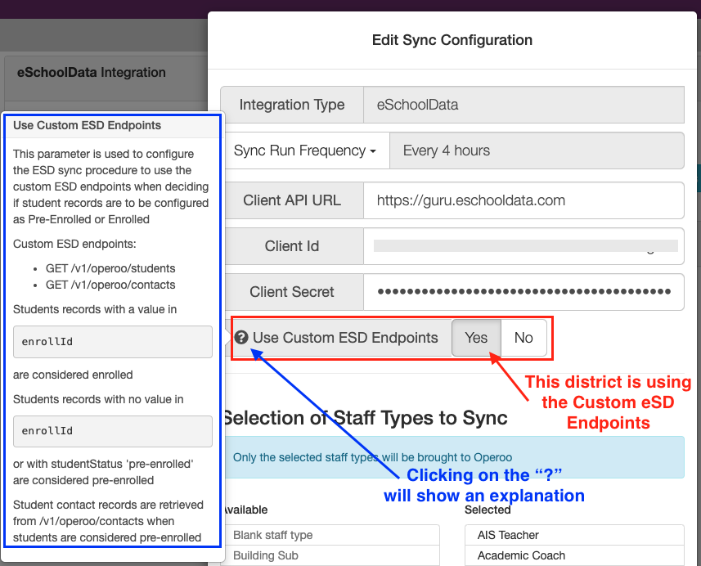Viewport: 701px width, 566px height.
Task: Set Use Custom ESD Endpoints to Yes
Action: point(476,338)
